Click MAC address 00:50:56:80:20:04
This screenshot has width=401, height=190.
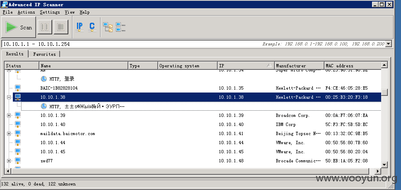pos(346,152)
